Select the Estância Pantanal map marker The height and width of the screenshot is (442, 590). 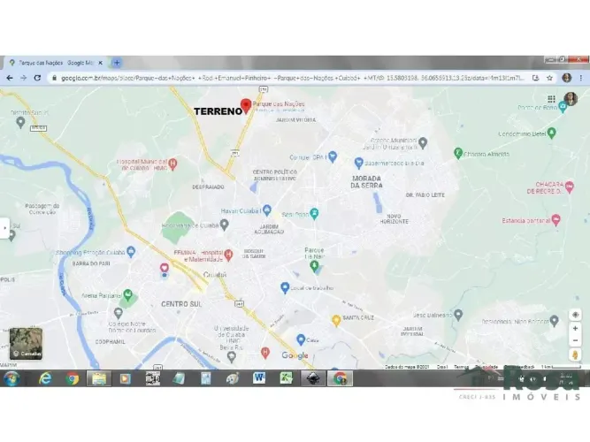coord(556,220)
